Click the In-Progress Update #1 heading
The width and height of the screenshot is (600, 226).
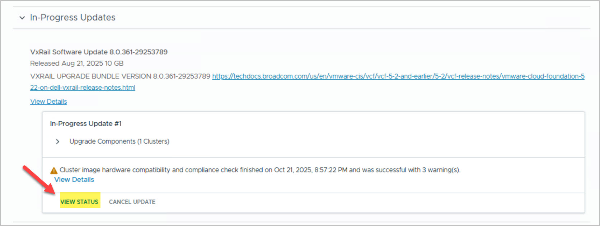[85, 124]
